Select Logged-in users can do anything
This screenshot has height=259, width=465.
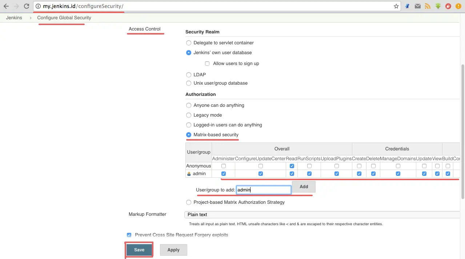[189, 125]
